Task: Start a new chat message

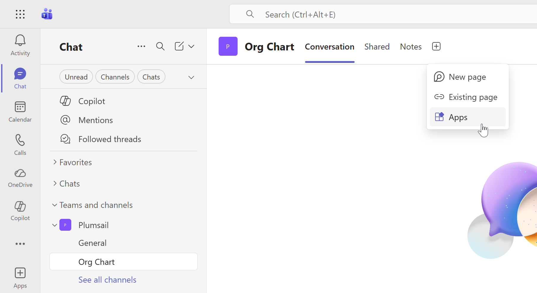Action: point(179,46)
